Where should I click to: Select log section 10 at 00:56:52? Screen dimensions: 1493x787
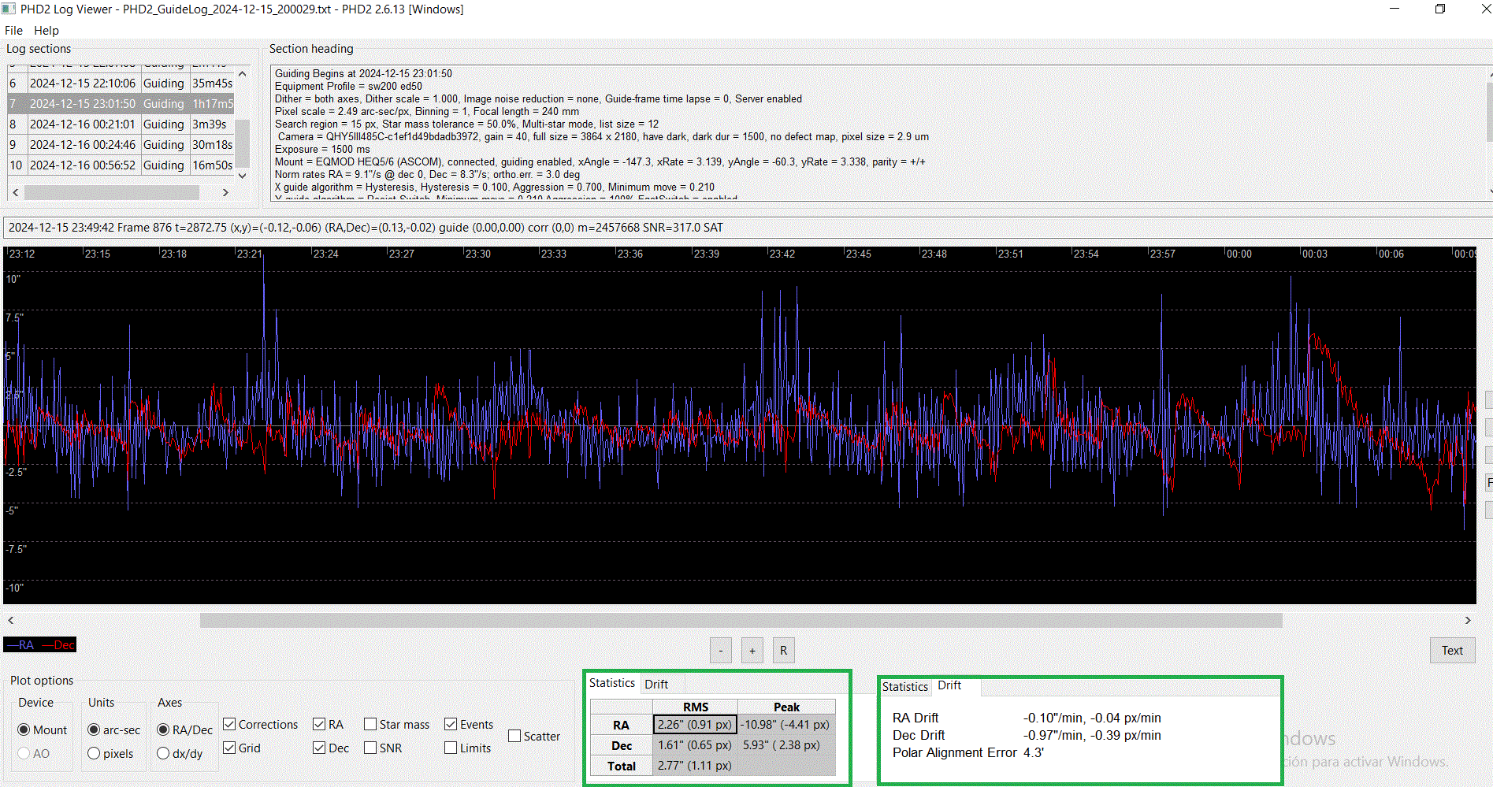point(121,165)
